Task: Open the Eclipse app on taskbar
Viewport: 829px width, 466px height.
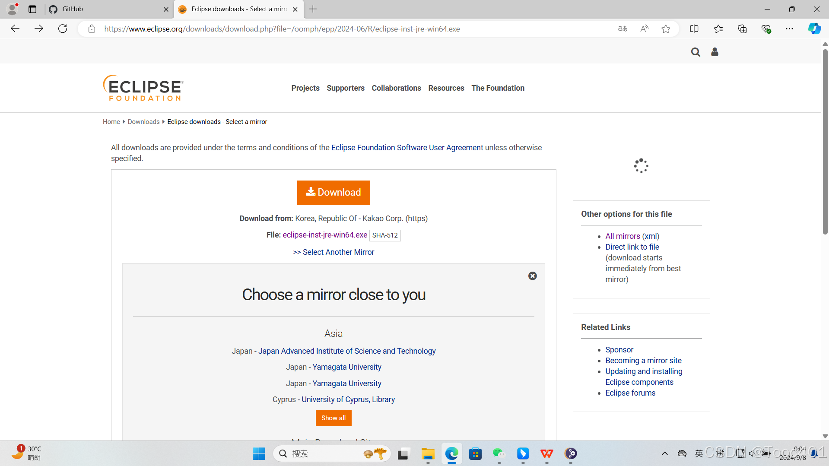Action: [x=571, y=453]
